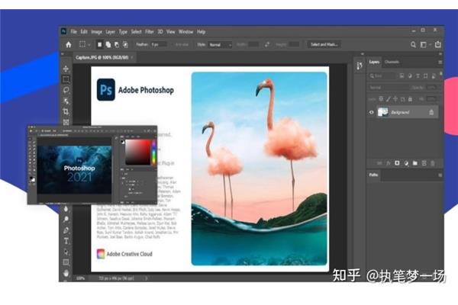
Task: Collapse the right panel dock arrows
Action: pyautogui.click(x=440, y=54)
